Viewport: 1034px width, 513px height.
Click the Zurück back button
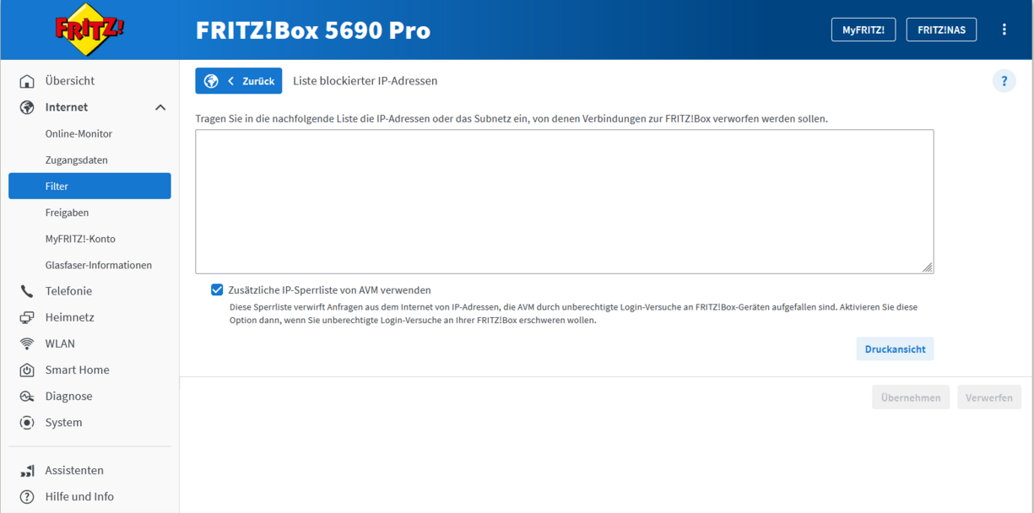(239, 81)
